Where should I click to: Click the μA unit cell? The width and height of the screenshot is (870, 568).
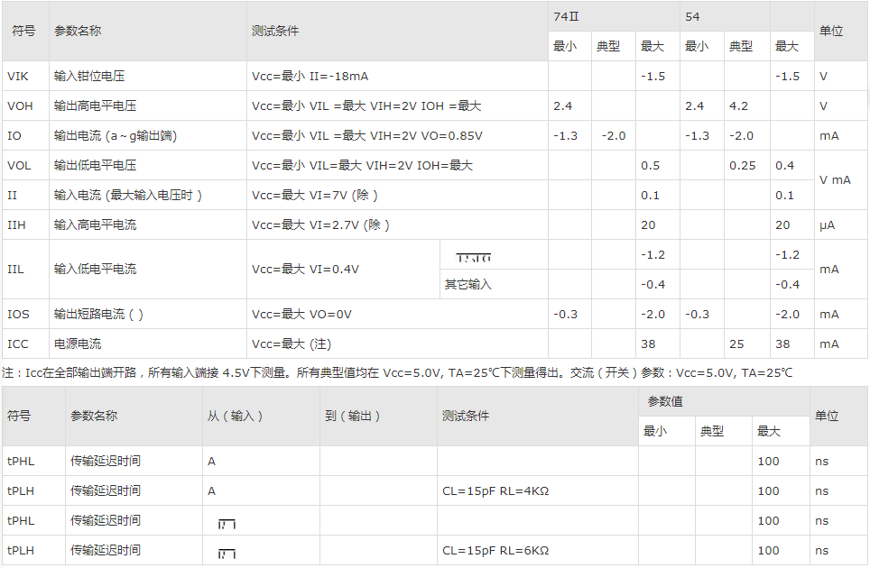click(828, 224)
